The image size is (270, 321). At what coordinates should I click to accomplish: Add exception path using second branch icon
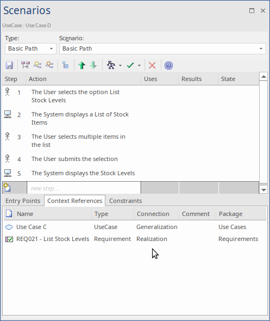(49, 65)
